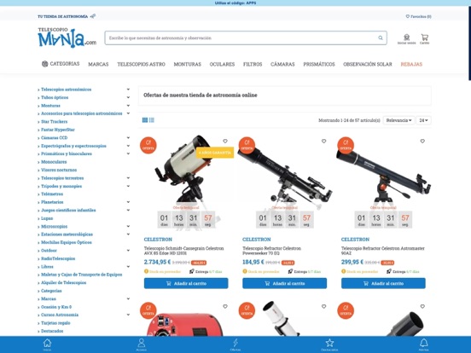Favorite the red camera product in second row
The width and height of the screenshot is (471, 353).
[x=225, y=306]
